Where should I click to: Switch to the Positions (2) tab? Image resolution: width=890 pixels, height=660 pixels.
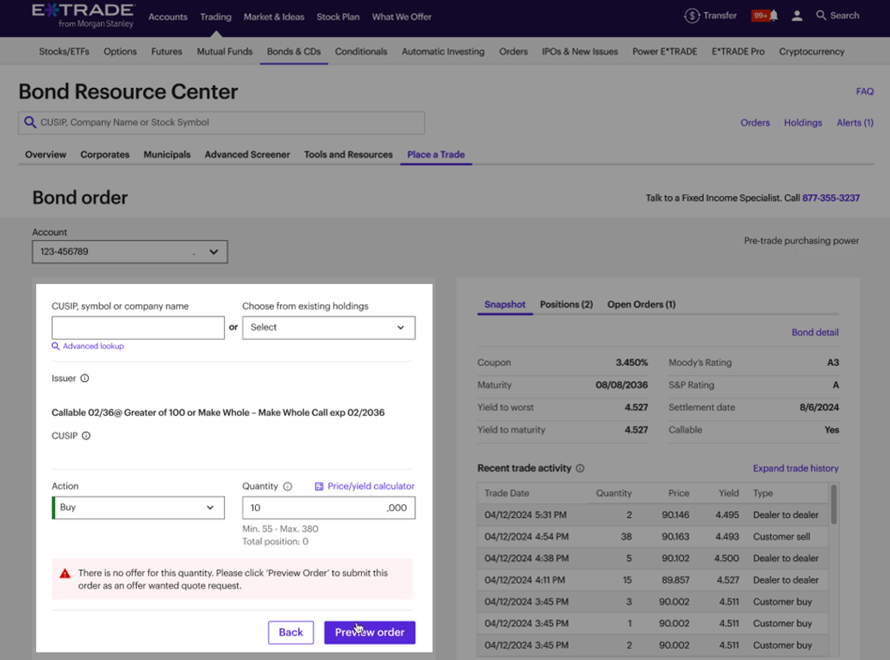tap(566, 304)
